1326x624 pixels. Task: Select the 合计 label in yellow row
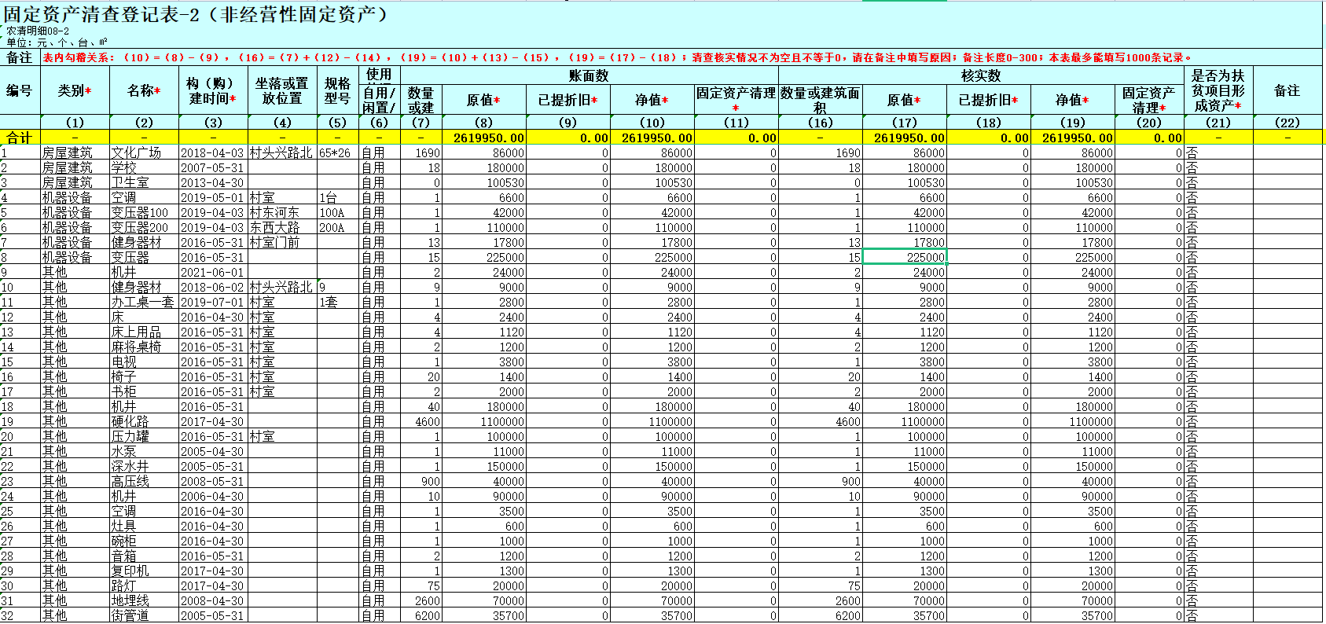(x=20, y=138)
